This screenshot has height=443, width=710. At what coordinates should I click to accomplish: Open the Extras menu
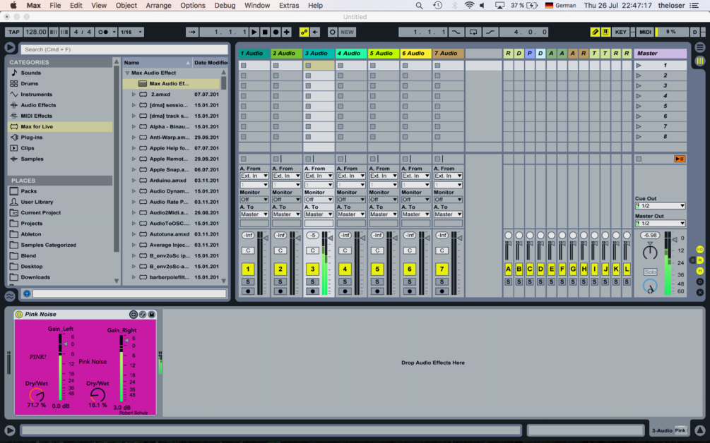[289, 6]
